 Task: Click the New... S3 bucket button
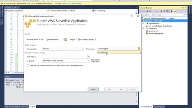coord(95,61)
